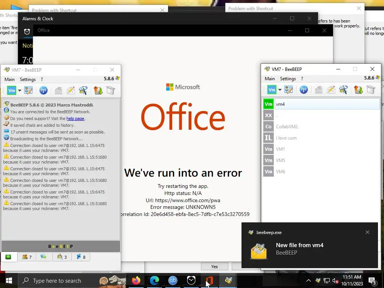Image resolution: width=384 pixels, height=288 pixels.
Task: Click the muted volume icon in tray
Action: coord(335,281)
